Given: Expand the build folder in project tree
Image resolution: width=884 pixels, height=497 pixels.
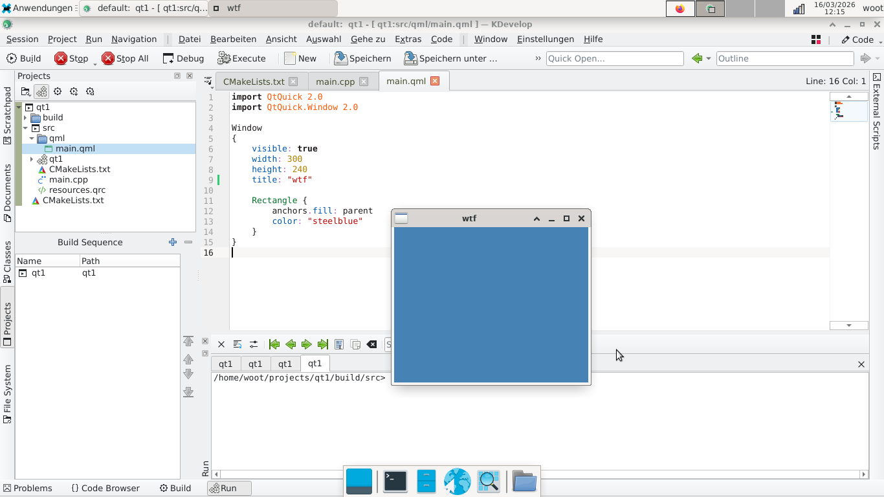Looking at the screenshot, I should tap(25, 118).
